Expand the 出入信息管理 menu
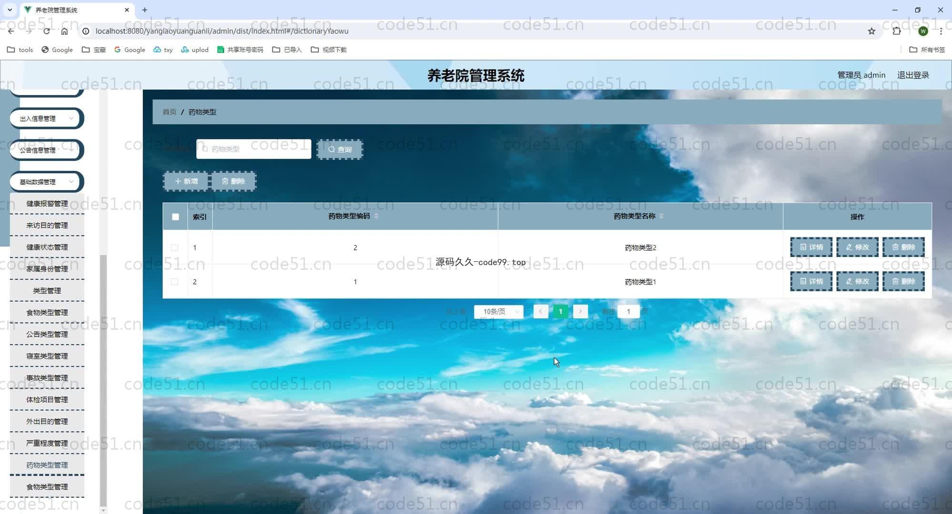 [x=47, y=119]
